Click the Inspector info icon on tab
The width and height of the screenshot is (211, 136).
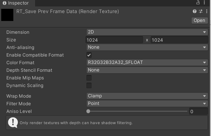pos(4,3)
